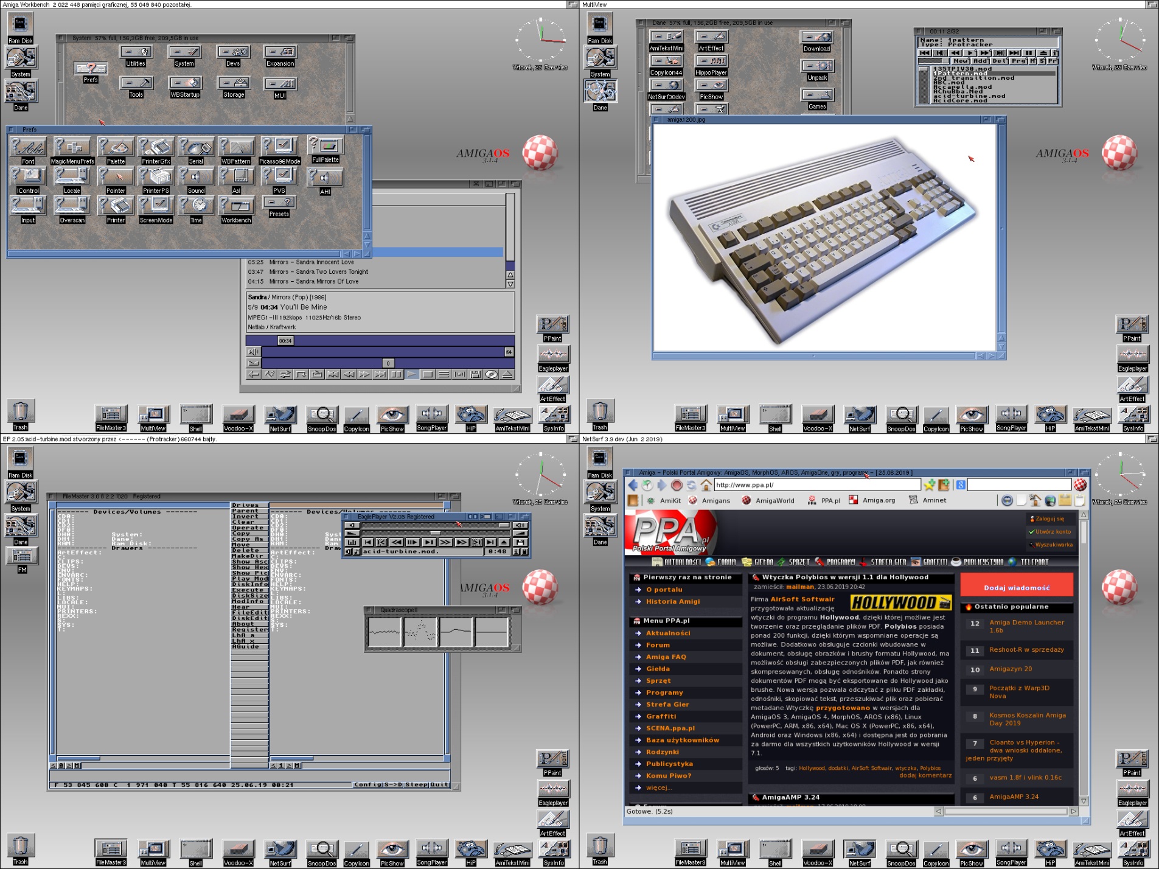Click NetSurf reload page button

[x=691, y=485]
